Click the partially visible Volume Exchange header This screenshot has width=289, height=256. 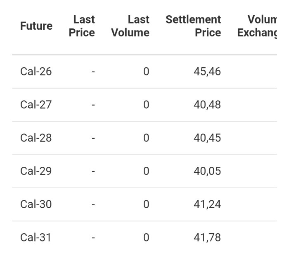pyautogui.click(x=258, y=26)
